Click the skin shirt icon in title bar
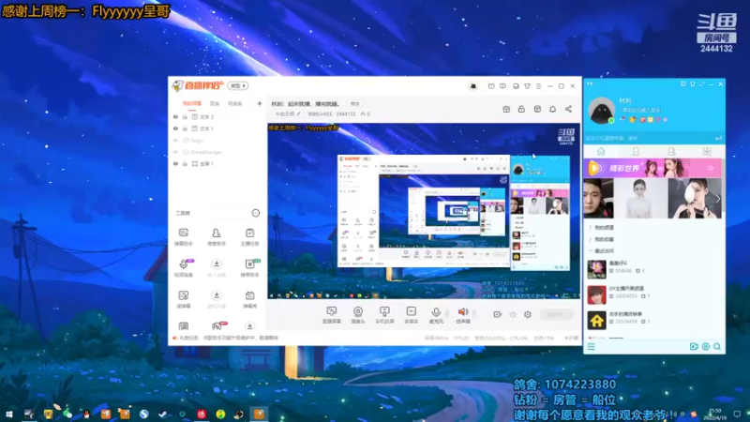Image resolution: width=750 pixels, height=422 pixels. coord(527,86)
